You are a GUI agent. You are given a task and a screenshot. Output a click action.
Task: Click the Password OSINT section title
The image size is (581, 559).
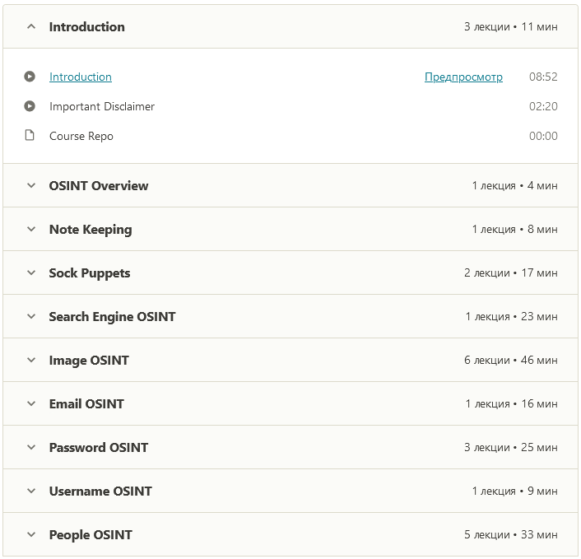point(99,447)
